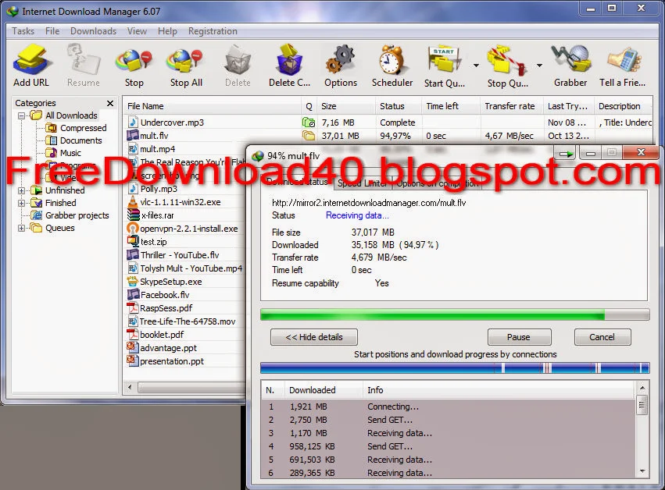Click the scroll-down arrow in the connections list

[x=642, y=471]
